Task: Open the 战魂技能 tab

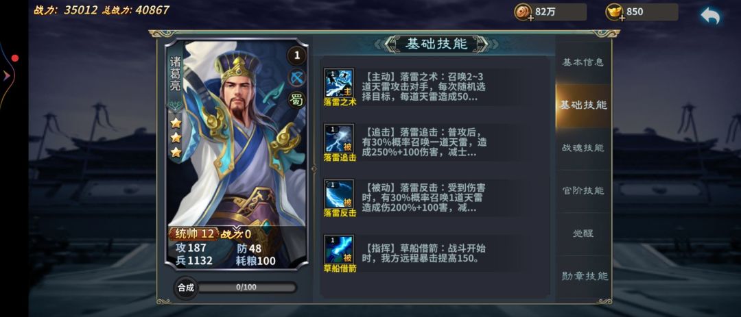Action: coord(583,148)
